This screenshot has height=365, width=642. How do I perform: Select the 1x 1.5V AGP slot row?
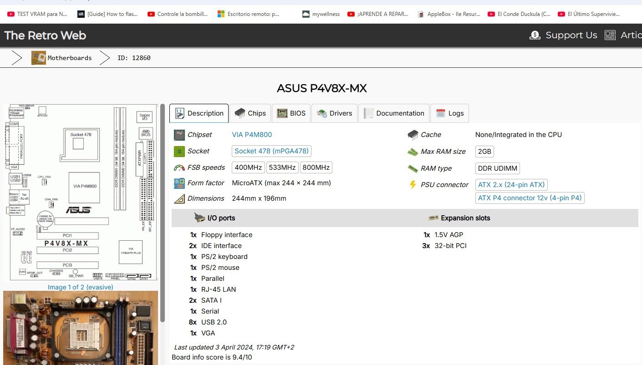[443, 235]
